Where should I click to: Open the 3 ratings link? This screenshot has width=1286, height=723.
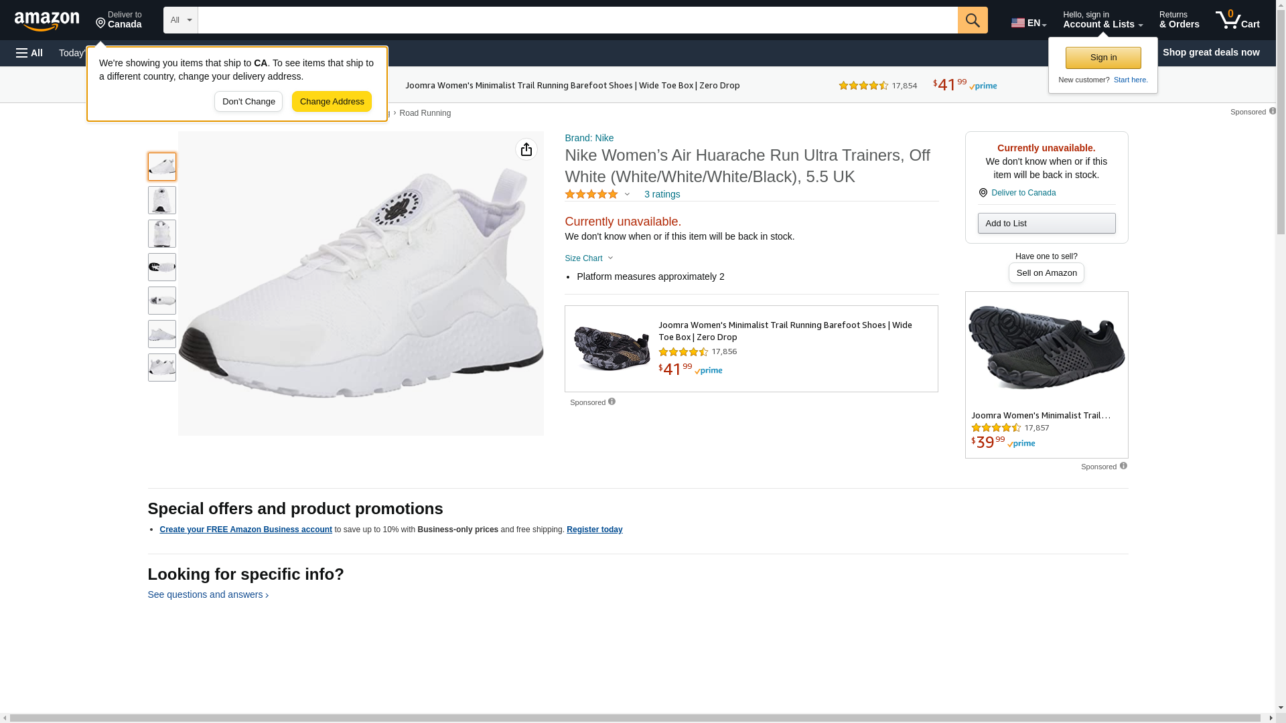(x=662, y=194)
